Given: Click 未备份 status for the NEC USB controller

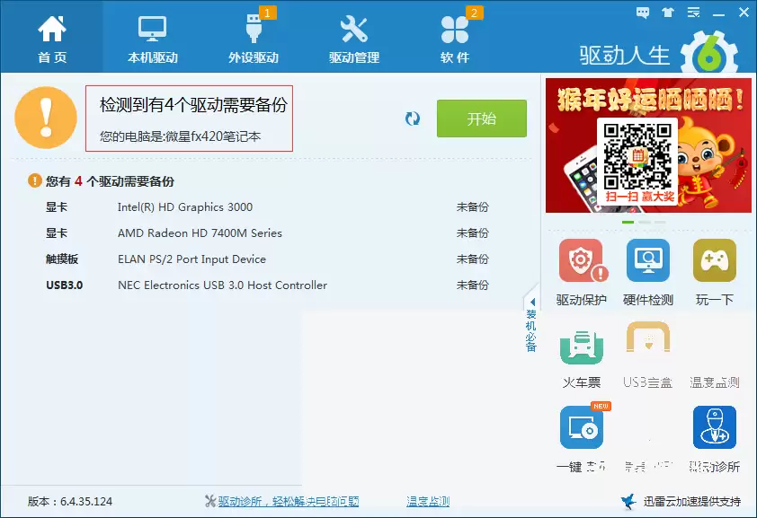Looking at the screenshot, I should click(x=473, y=285).
